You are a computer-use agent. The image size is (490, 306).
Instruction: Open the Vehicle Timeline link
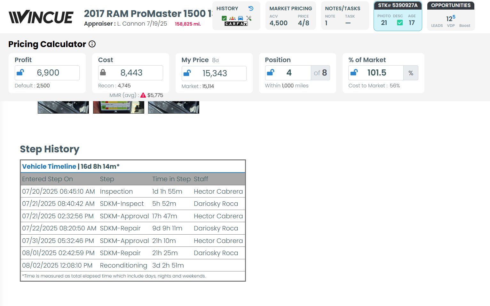(x=49, y=166)
